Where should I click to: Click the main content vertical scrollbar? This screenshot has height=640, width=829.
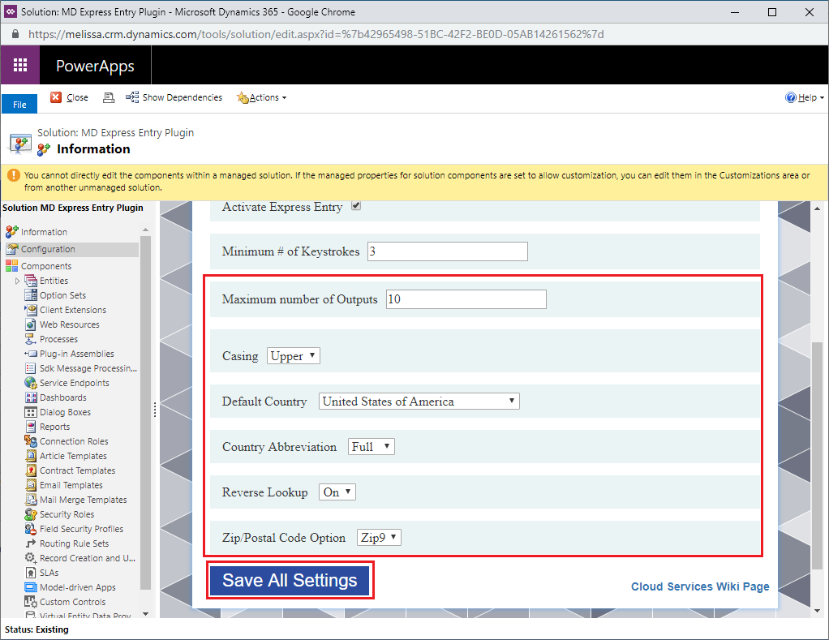pos(818,454)
